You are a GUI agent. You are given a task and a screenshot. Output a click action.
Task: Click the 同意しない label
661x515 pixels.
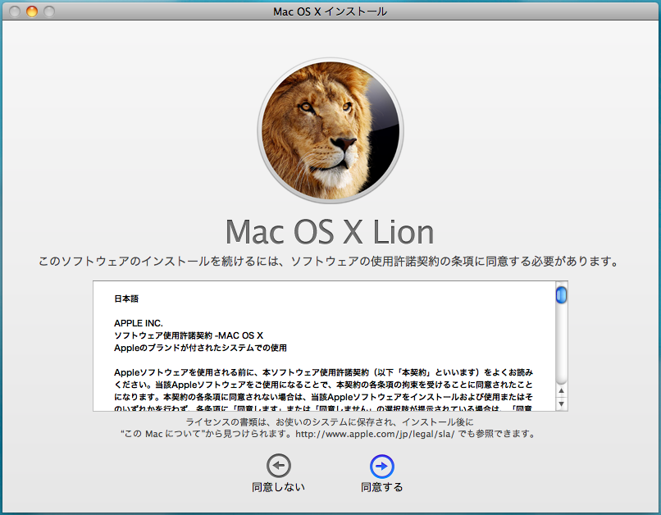pos(278,487)
